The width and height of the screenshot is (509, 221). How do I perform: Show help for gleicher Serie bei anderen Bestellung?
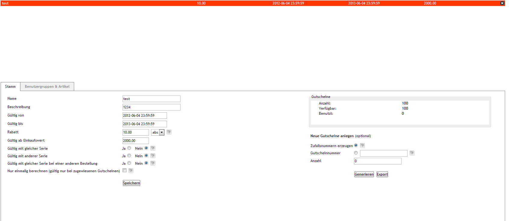click(x=153, y=163)
